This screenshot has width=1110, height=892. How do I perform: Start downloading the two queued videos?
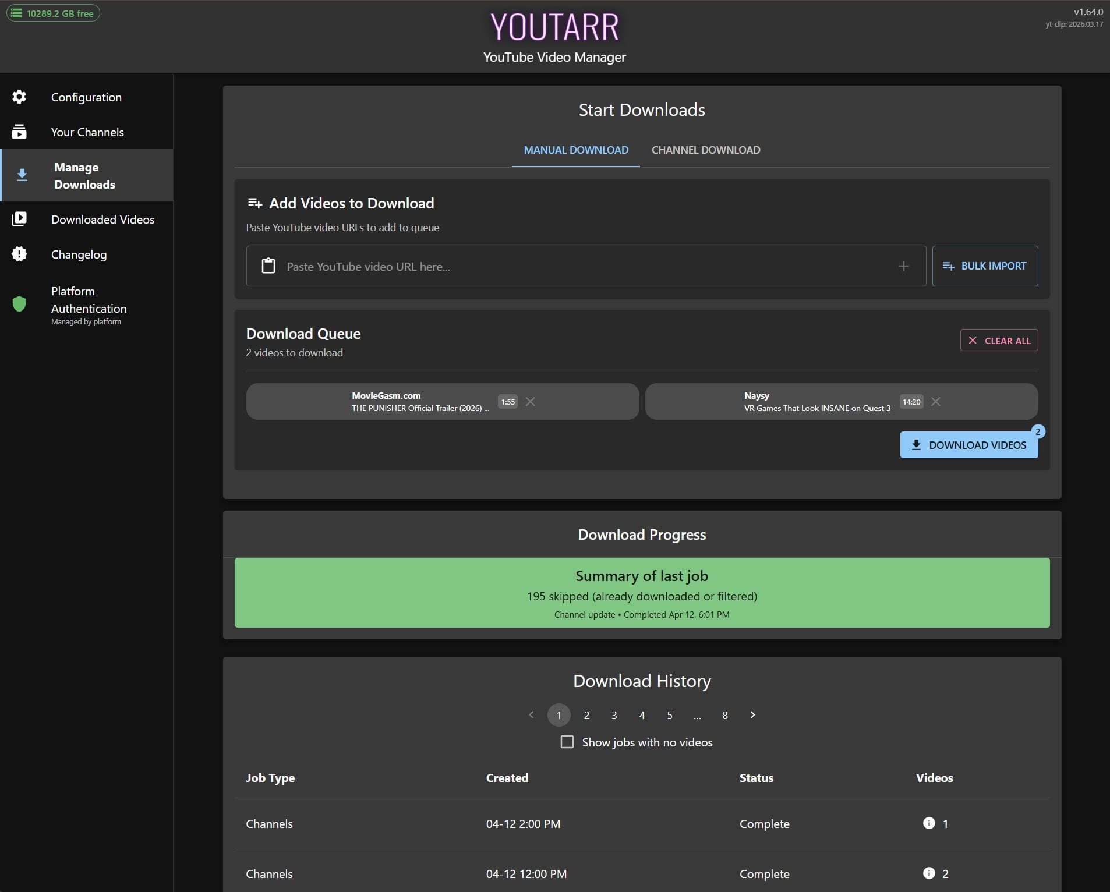point(968,444)
